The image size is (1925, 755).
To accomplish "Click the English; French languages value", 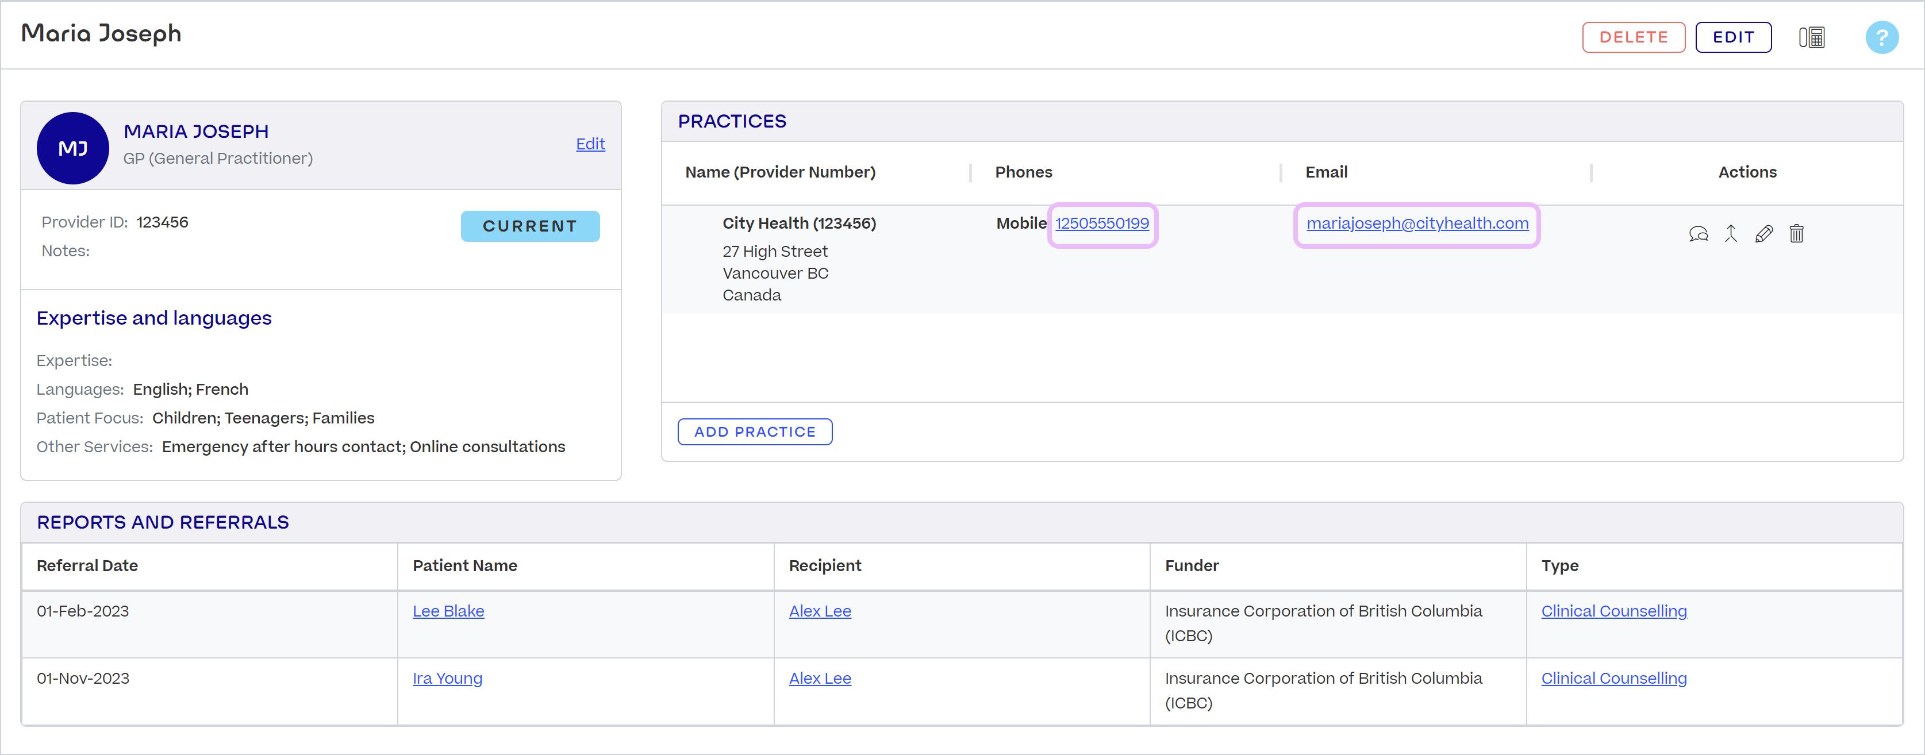I will coord(191,390).
